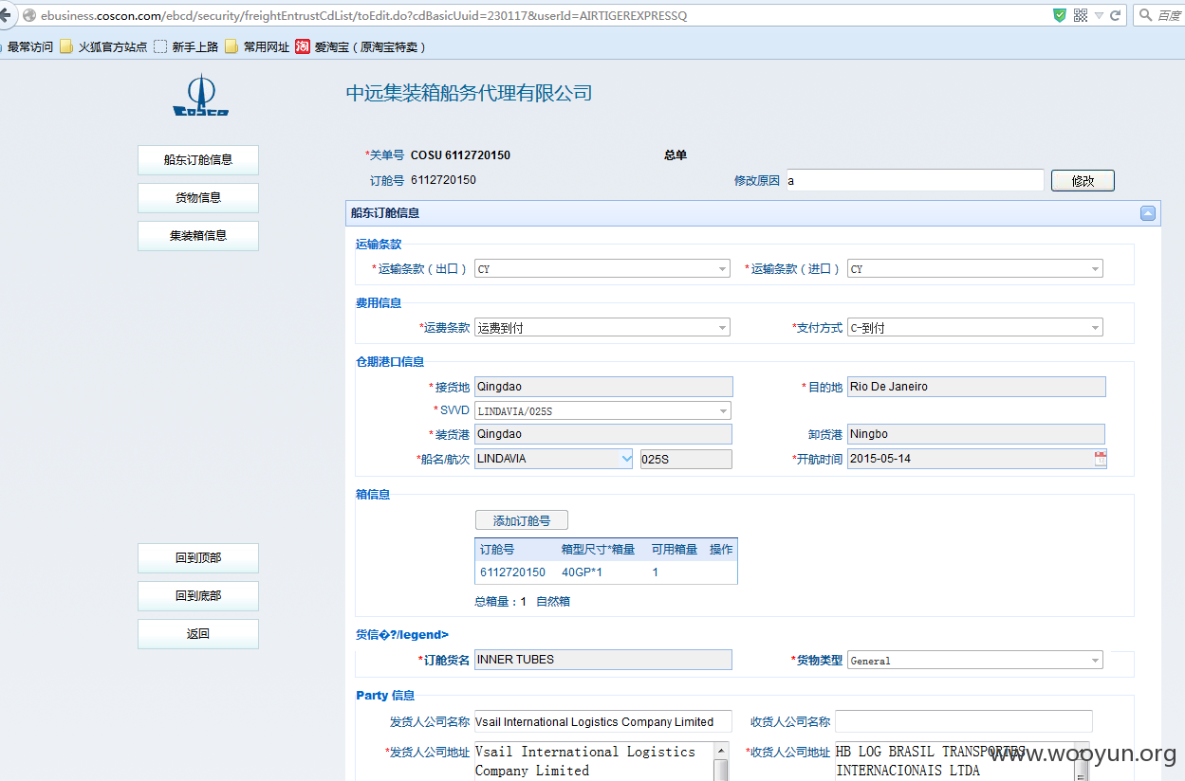The height and width of the screenshot is (781, 1185).
Task: Click the 返回 button
Action: click(198, 634)
